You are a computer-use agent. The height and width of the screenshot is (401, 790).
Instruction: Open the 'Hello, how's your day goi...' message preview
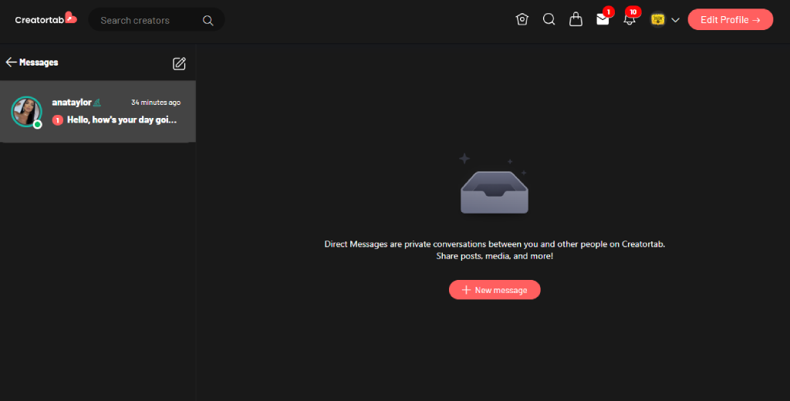pyautogui.click(x=122, y=120)
